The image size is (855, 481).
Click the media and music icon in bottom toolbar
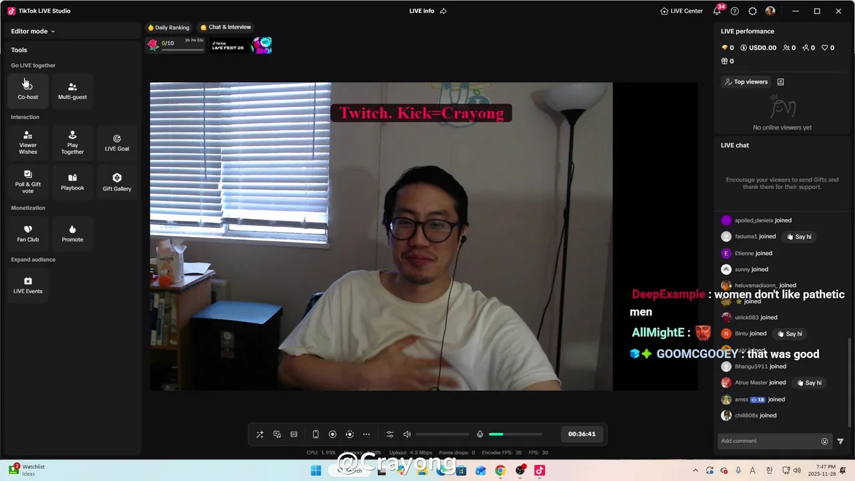click(277, 434)
